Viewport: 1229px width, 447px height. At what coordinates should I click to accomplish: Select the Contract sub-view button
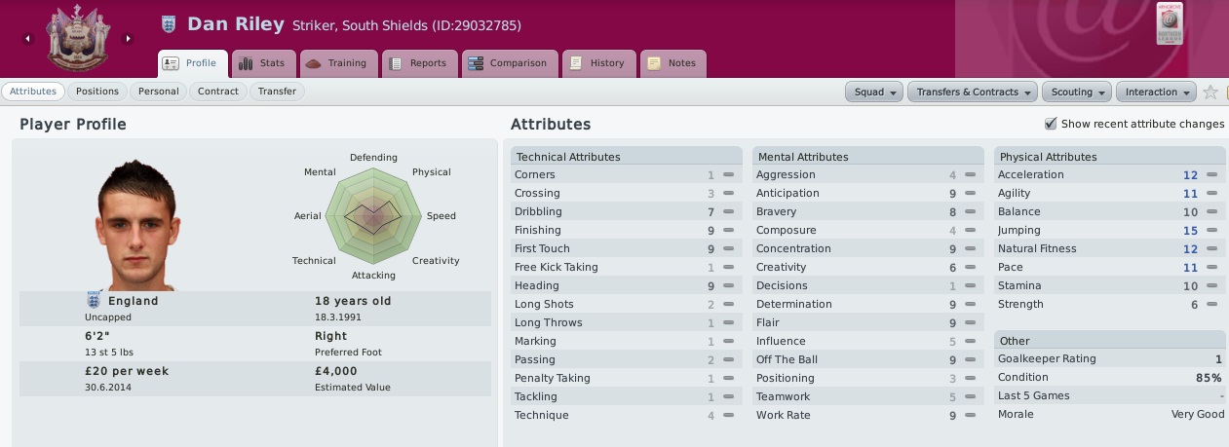coord(218,92)
